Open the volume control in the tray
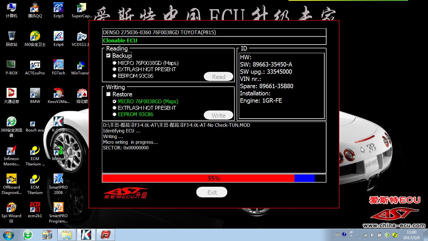Image resolution: width=428 pixels, height=241 pixels. pos(372,235)
